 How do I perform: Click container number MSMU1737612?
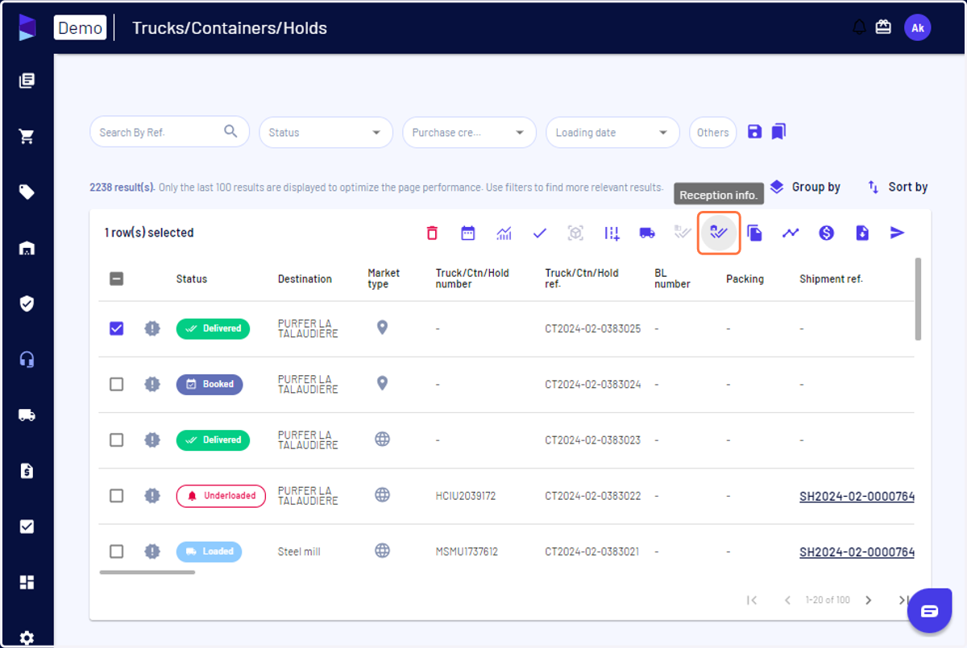[x=467, y=551]
